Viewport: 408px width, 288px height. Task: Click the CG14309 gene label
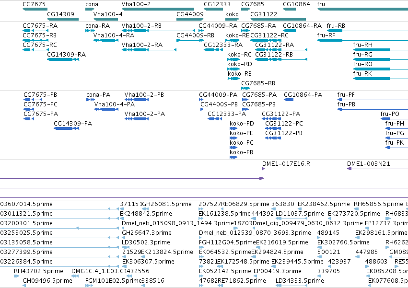coord(60,14)
